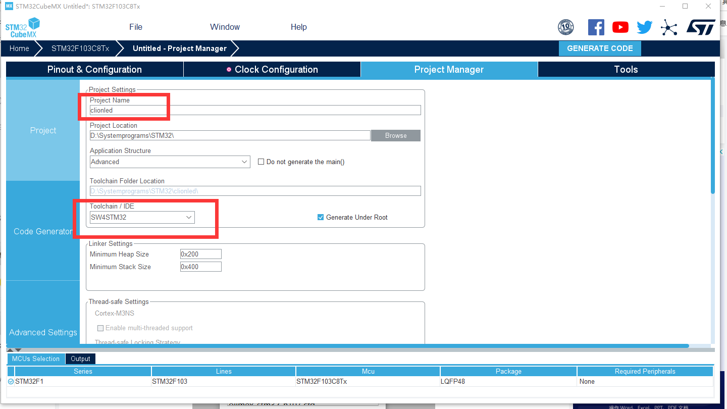Click the GENERATE CODE button
727x409 pixels.
600,48
